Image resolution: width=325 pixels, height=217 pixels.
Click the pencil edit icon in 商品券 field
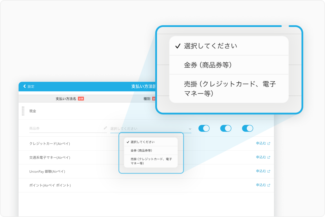coord(105,128)
